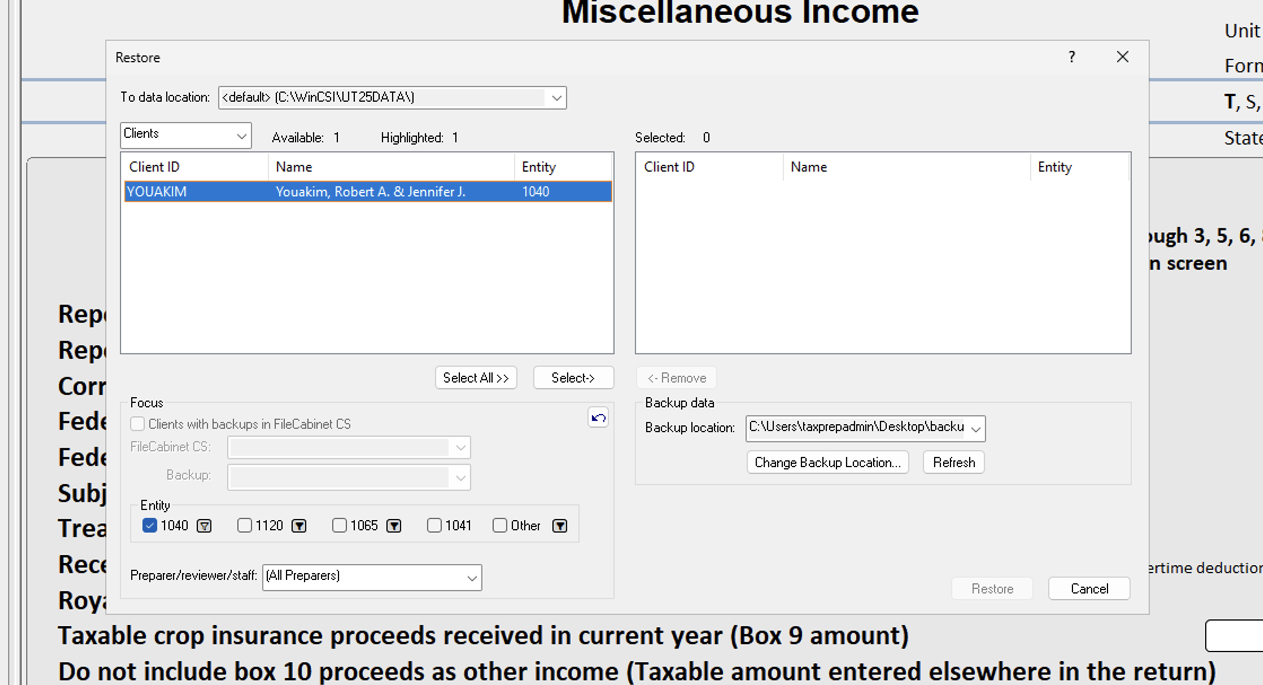Click Client ID header in selected list
Screen dimensions: 1263x685
[711, 167]
